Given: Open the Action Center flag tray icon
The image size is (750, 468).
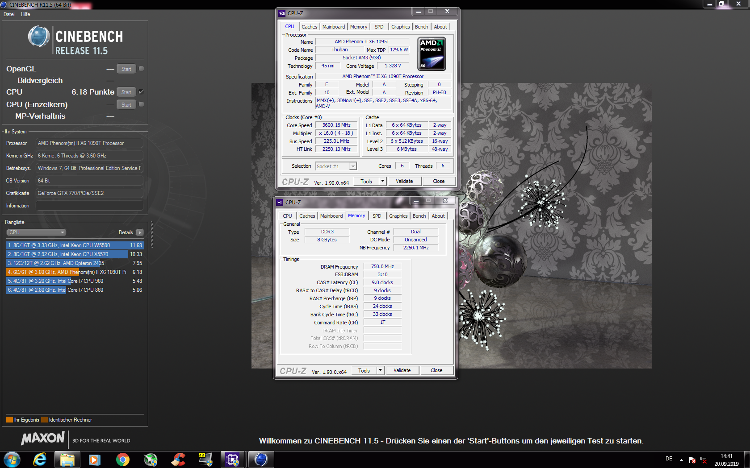Looking at the screenshot, I should point(692,460).
